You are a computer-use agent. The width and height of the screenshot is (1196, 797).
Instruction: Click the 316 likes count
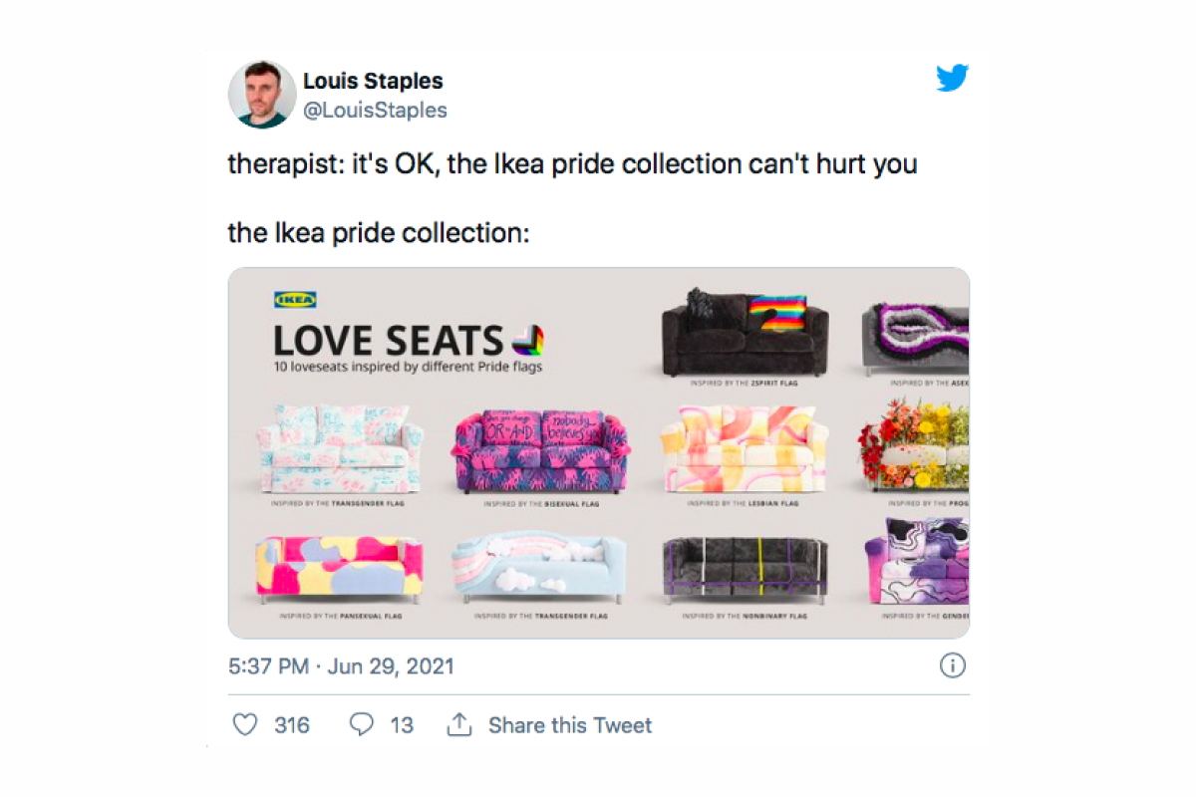tap(292, 724)
